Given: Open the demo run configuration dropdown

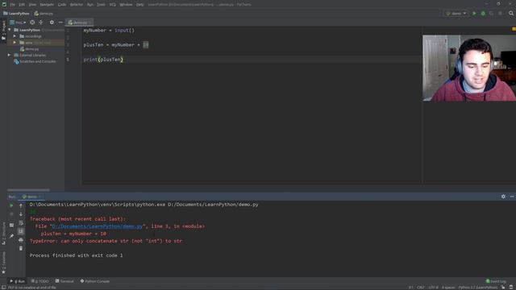Looking at the screenshot, I should [x=456, y=14].
